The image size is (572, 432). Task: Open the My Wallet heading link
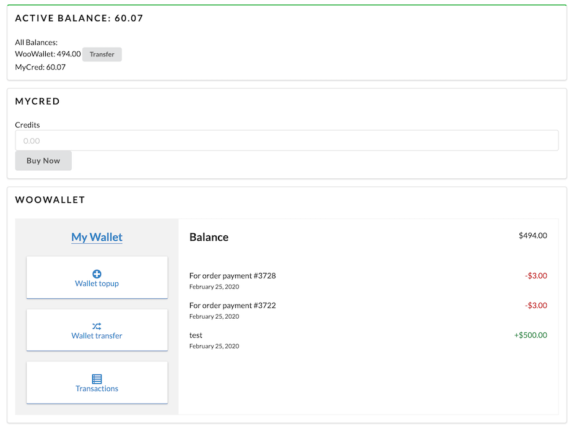click(97, 237)
